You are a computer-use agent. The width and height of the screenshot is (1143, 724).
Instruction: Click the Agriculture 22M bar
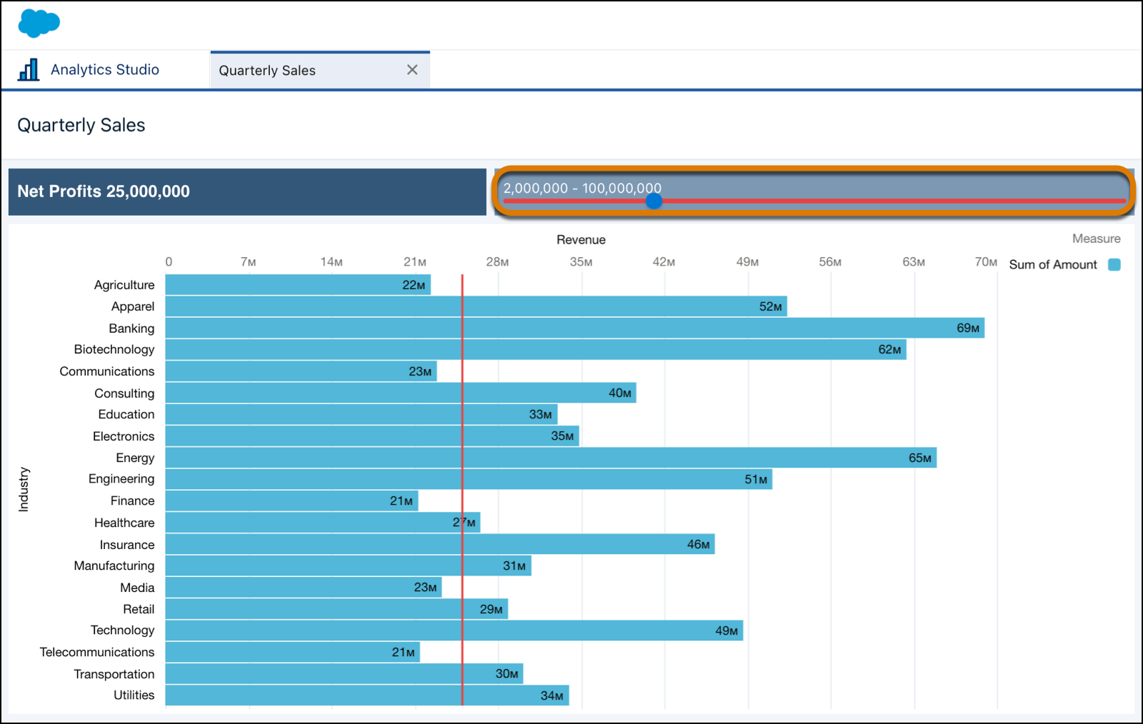(298, 285)
